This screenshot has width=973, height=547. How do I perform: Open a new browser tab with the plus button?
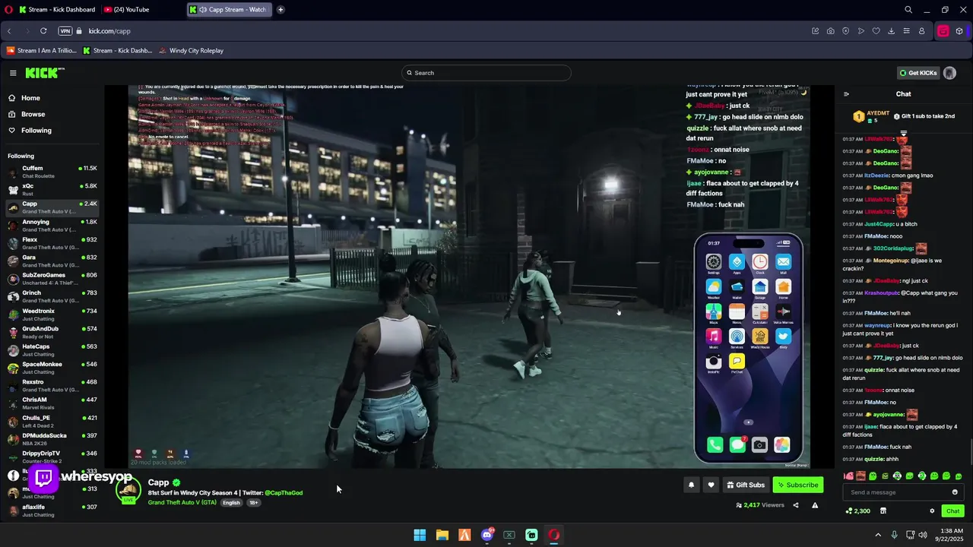[280, 10]
